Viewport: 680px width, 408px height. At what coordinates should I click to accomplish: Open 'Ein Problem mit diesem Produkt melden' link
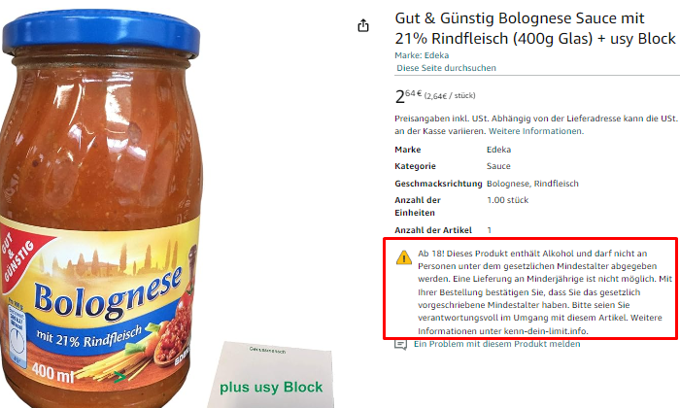[x=496, y=344]
